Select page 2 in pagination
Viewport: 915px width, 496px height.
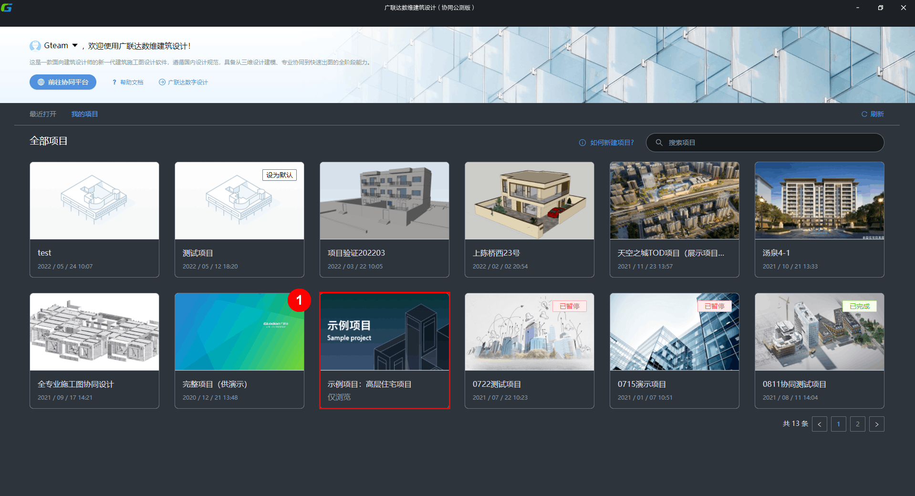858,424
